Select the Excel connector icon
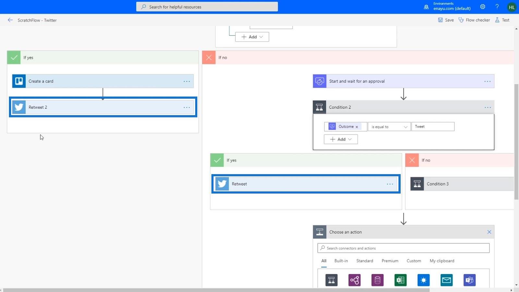 pos(400,280)
